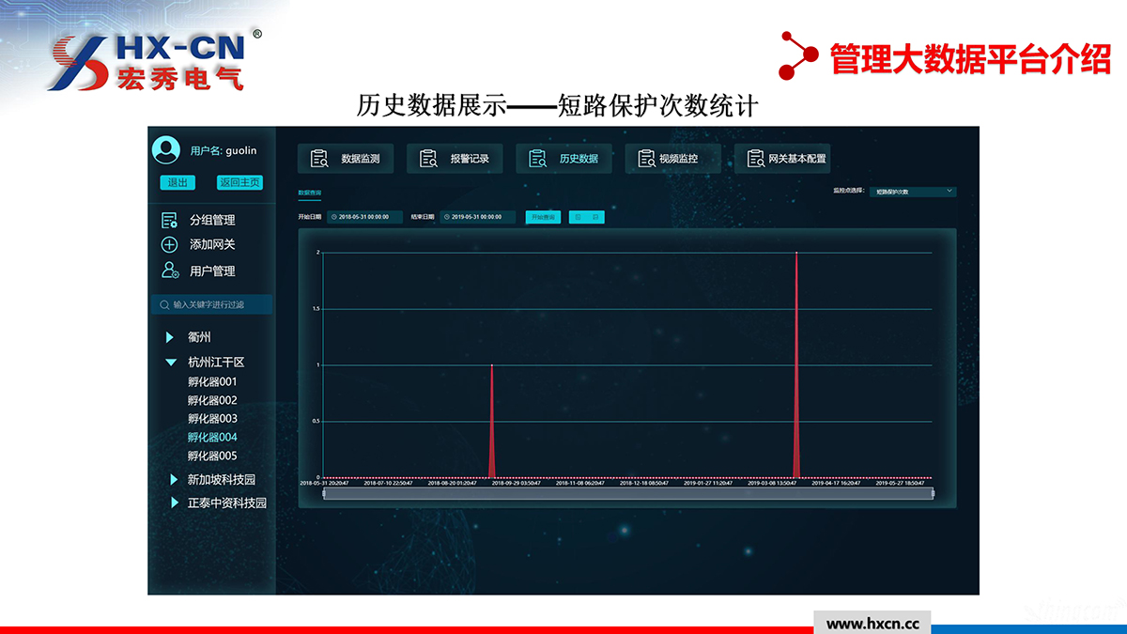The height and width of the screenshot is (634, 1127).
Task: Click the chart time range slider bar
Action: point(627,493)
